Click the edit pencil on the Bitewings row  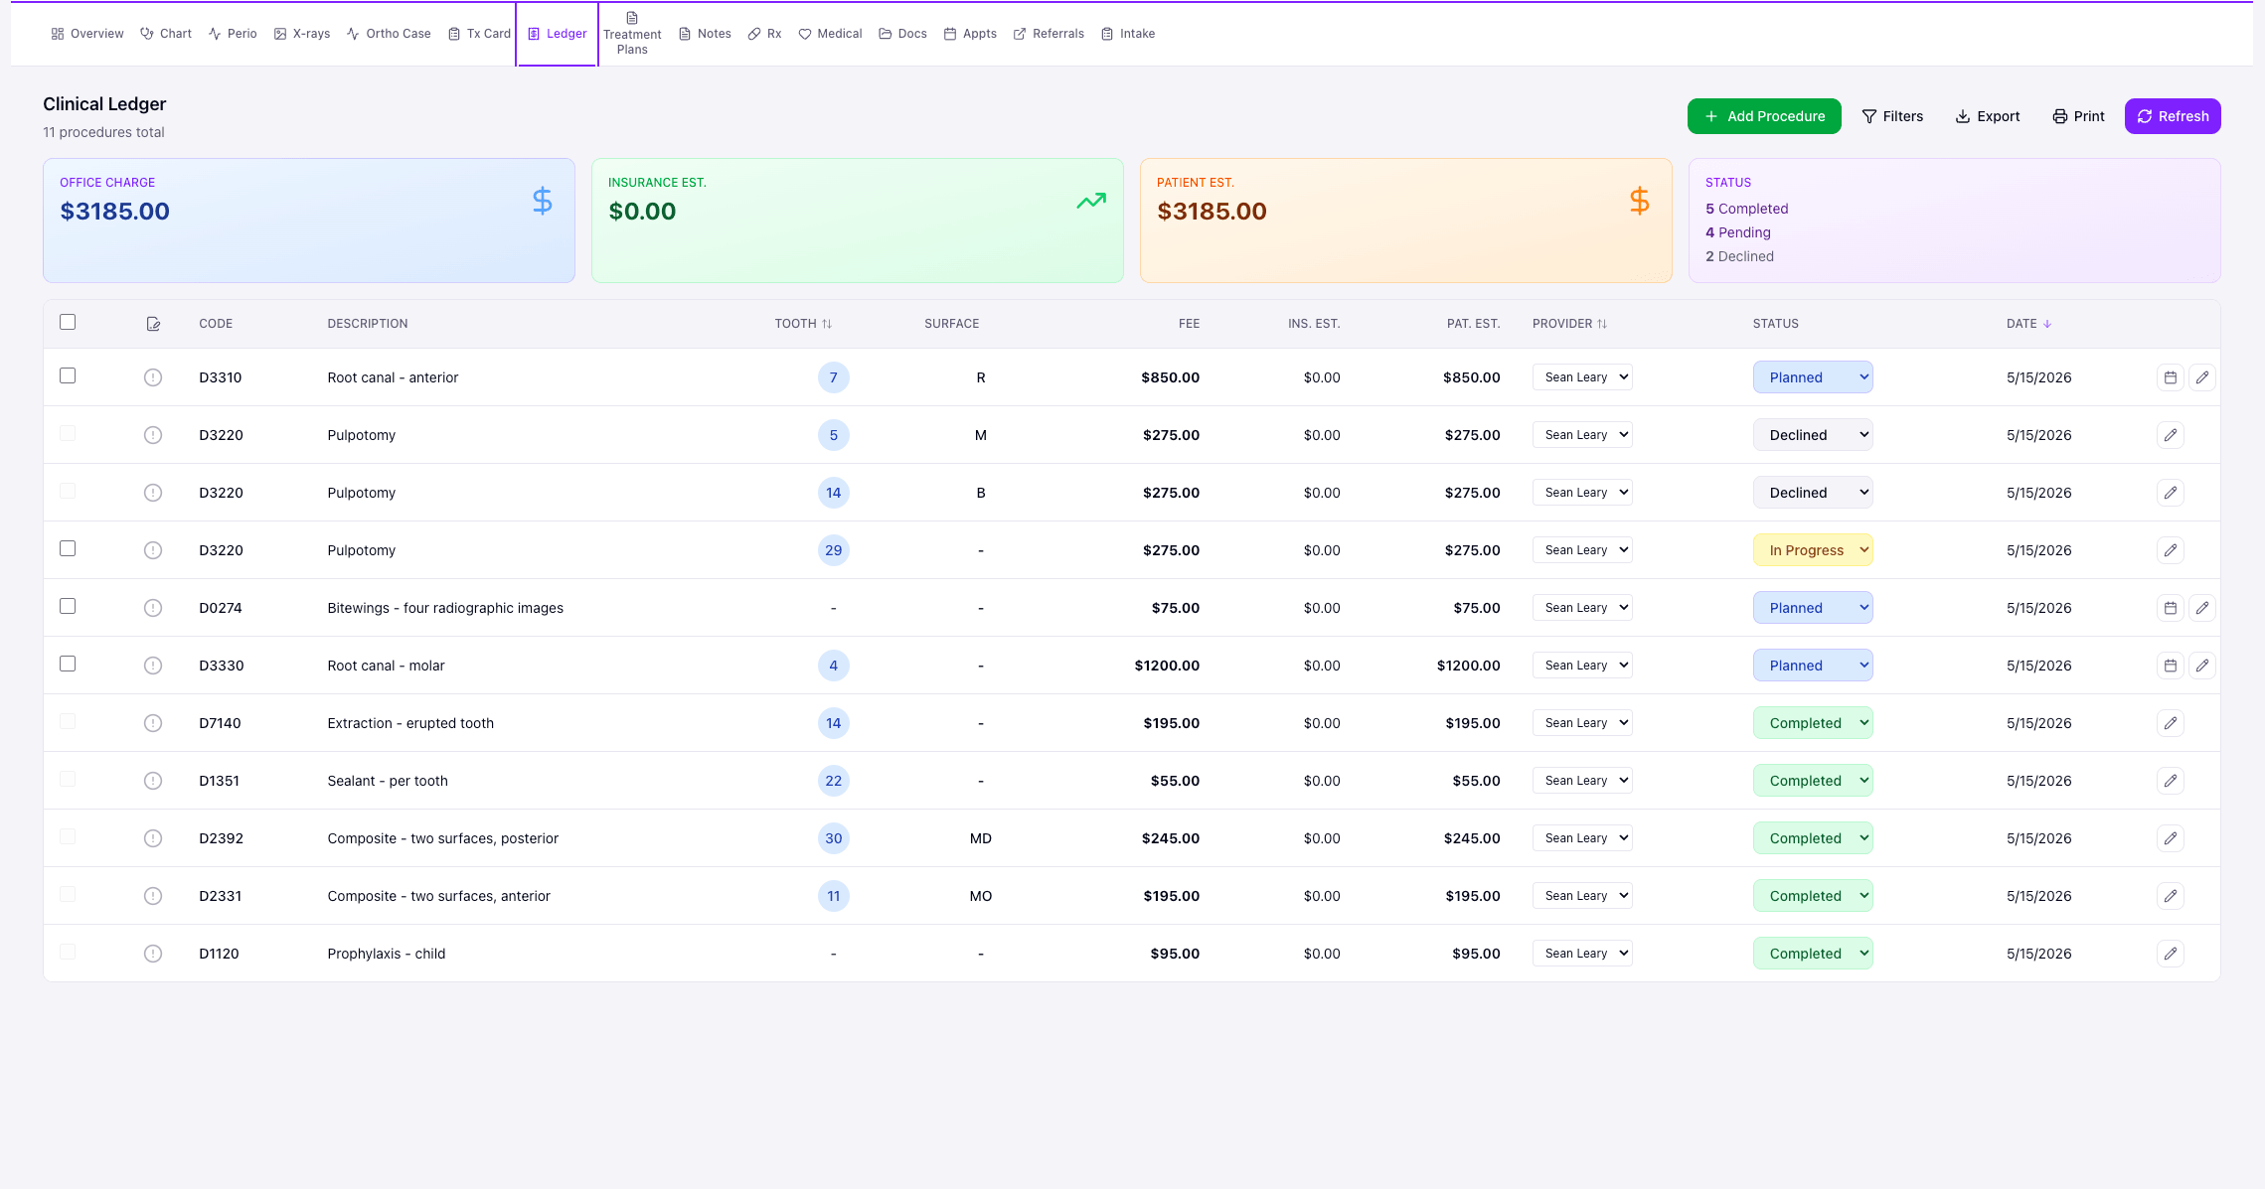2202,608
